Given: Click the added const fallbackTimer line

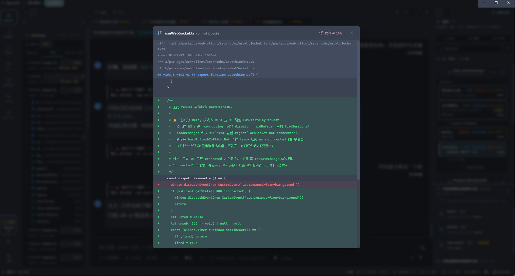Looking at the screenshot, I should (215, 230).
